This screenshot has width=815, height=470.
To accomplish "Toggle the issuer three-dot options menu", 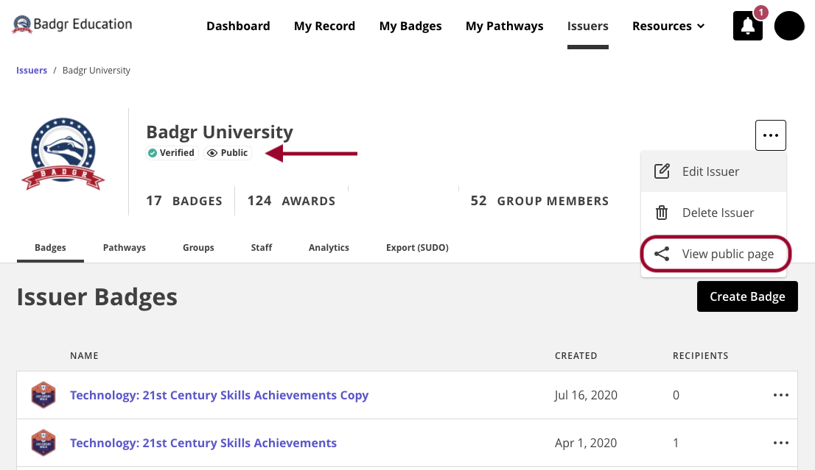I will coord(770,135).
